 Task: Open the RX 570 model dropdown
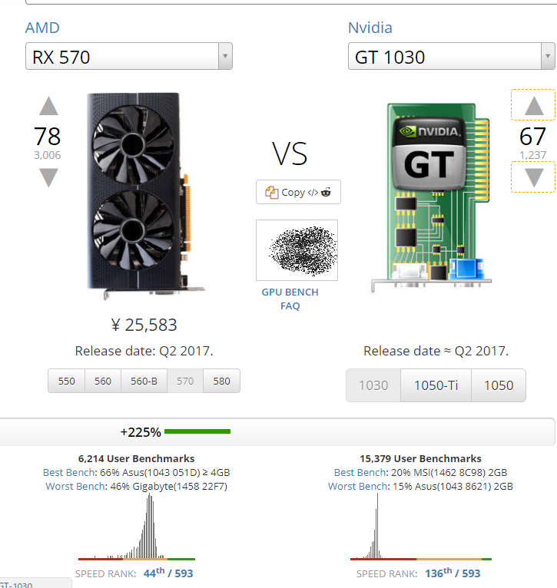(x=129, y=57)
